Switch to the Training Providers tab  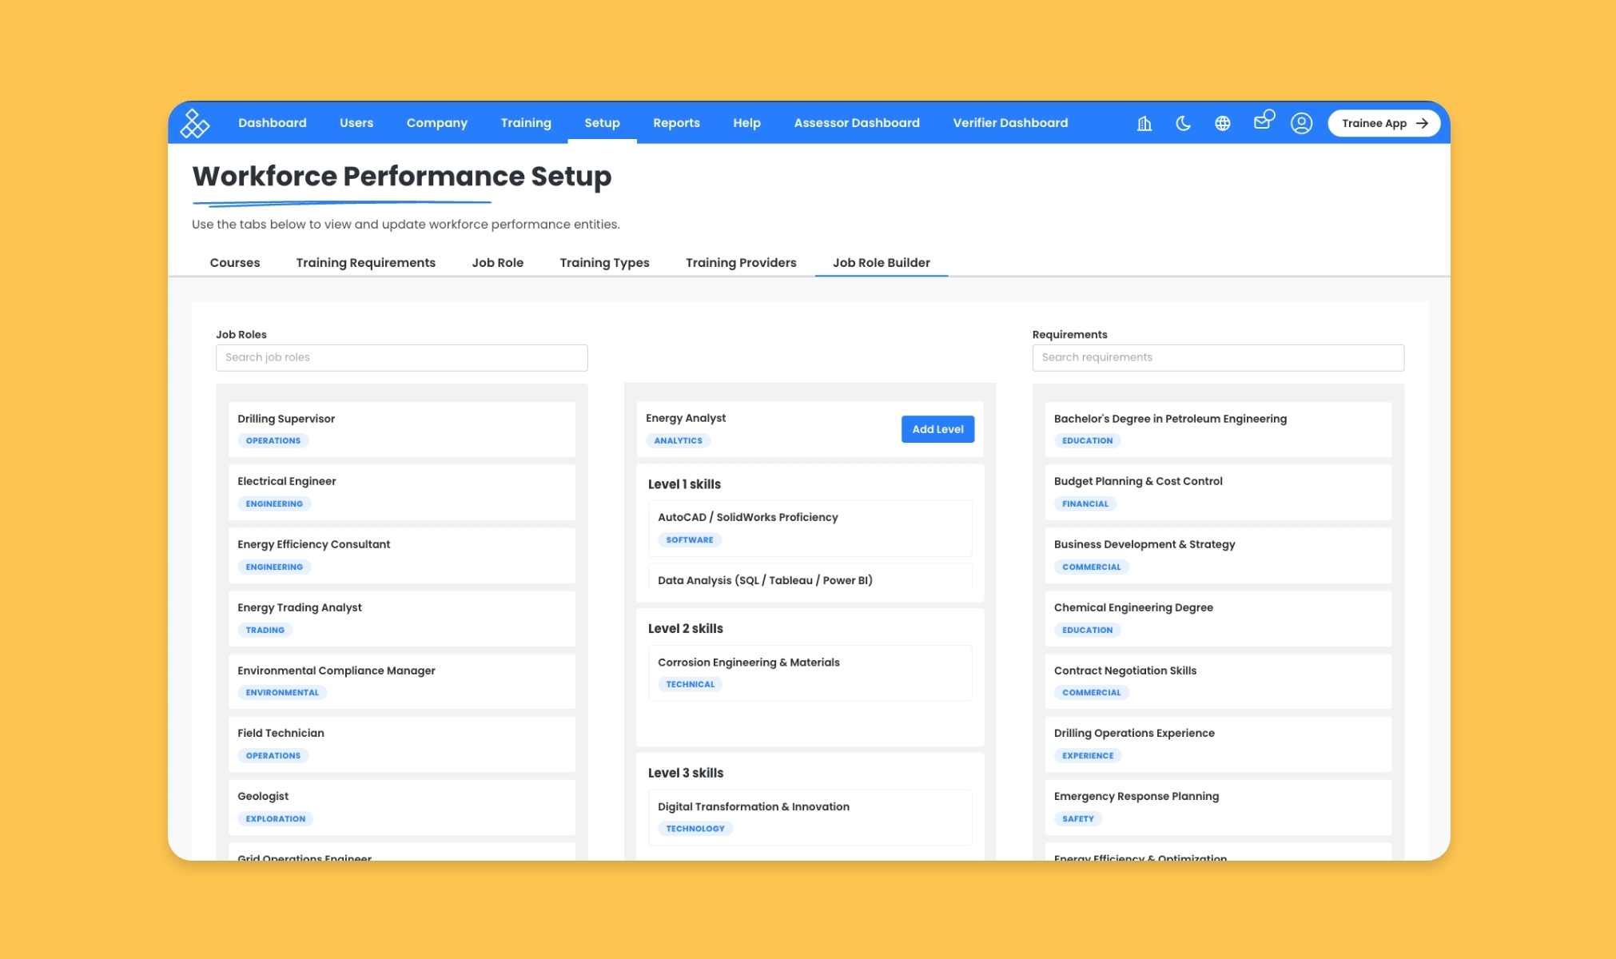pos(740,262)
